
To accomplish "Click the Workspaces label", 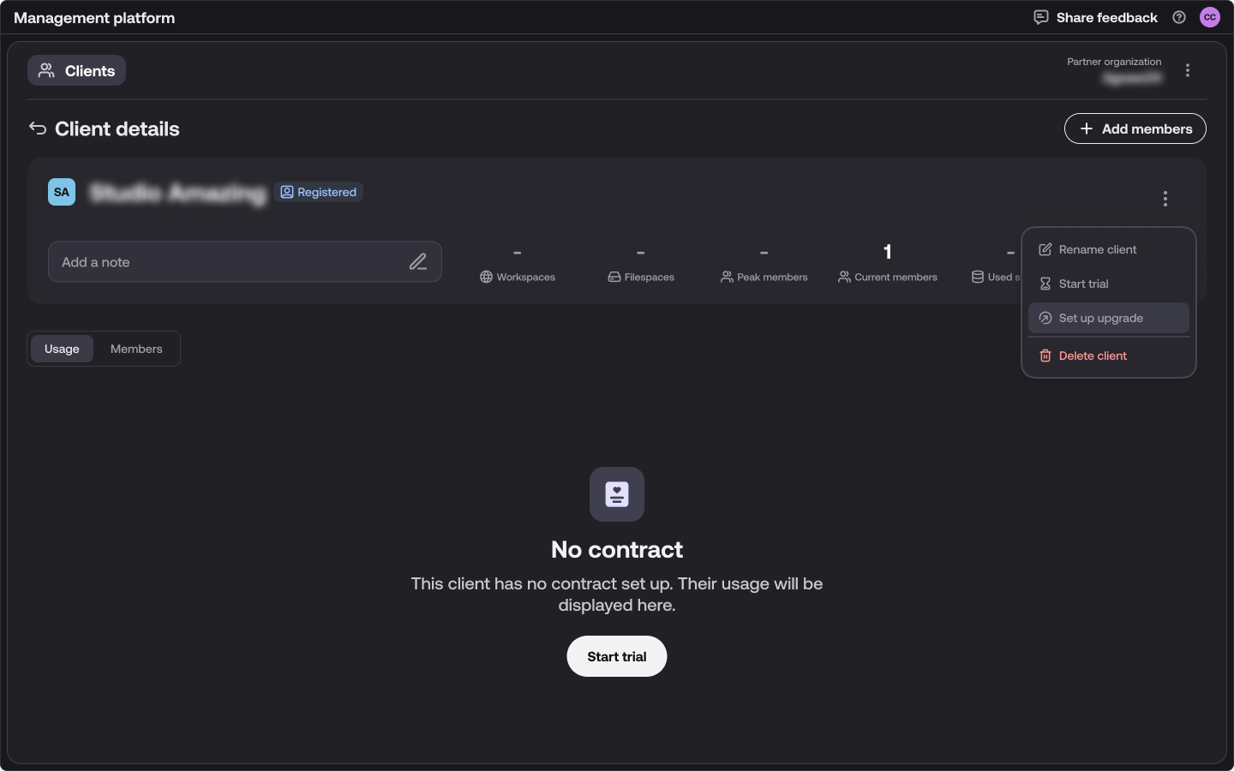I will coord(526,277).
